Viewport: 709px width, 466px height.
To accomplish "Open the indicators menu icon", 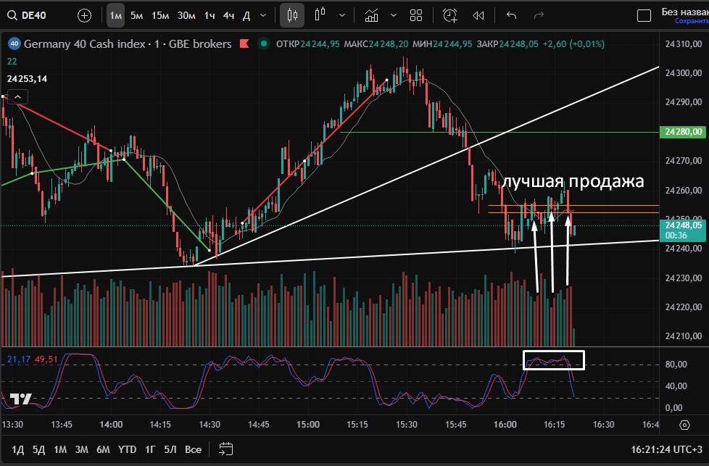I will (x=372, y=15).
